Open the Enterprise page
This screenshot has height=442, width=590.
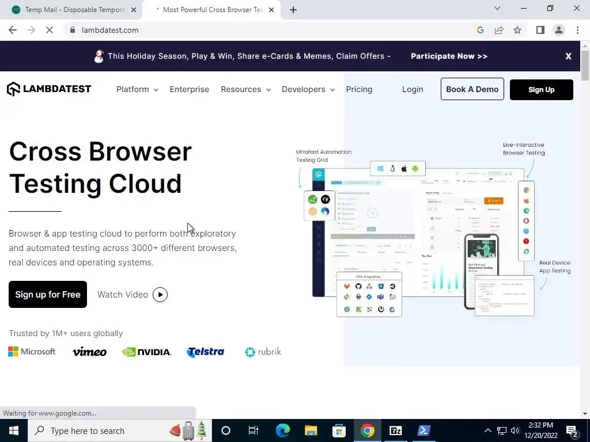click(x=189, y=89)
